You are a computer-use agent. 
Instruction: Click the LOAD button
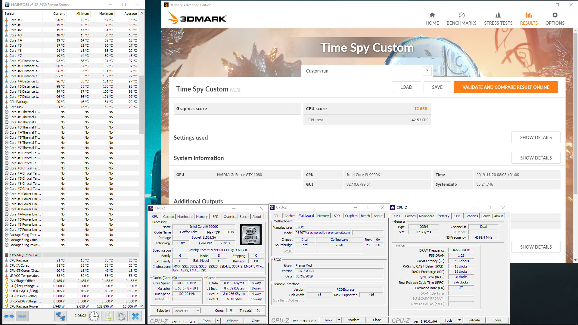click(406, 87)
